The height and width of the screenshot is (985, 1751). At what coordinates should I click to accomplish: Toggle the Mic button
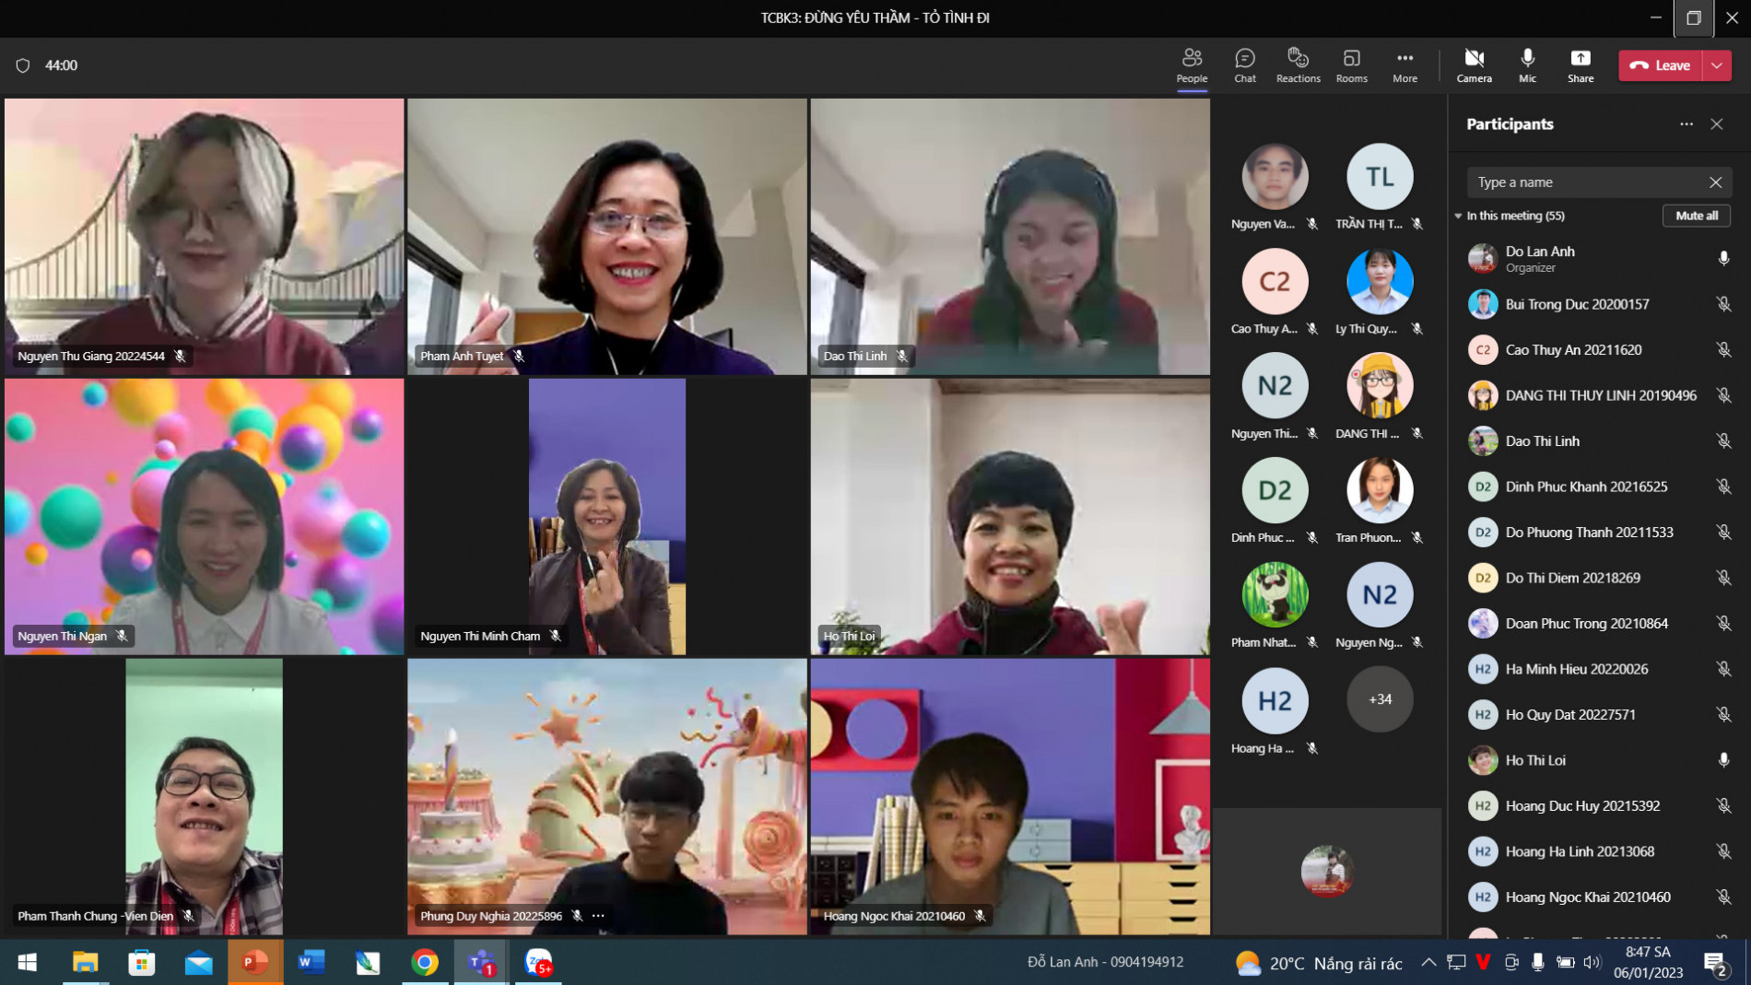[x=1527, y=65]
